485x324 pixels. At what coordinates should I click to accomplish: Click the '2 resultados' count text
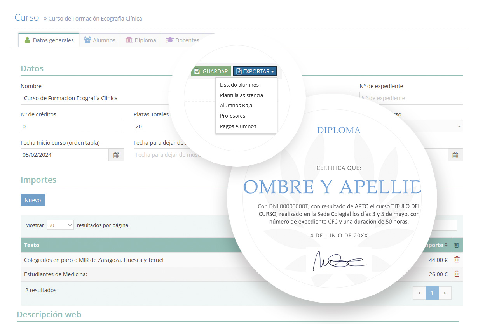(41, 290)
